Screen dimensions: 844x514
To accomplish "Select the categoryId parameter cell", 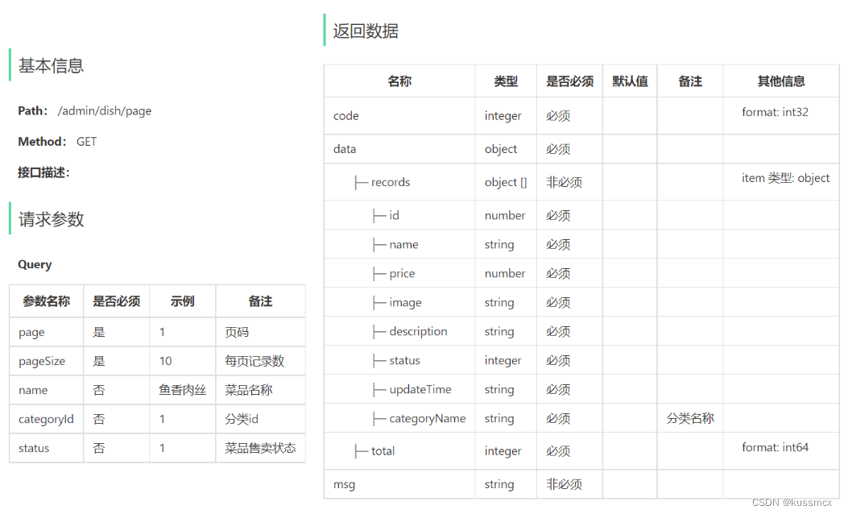I will 46,419.
